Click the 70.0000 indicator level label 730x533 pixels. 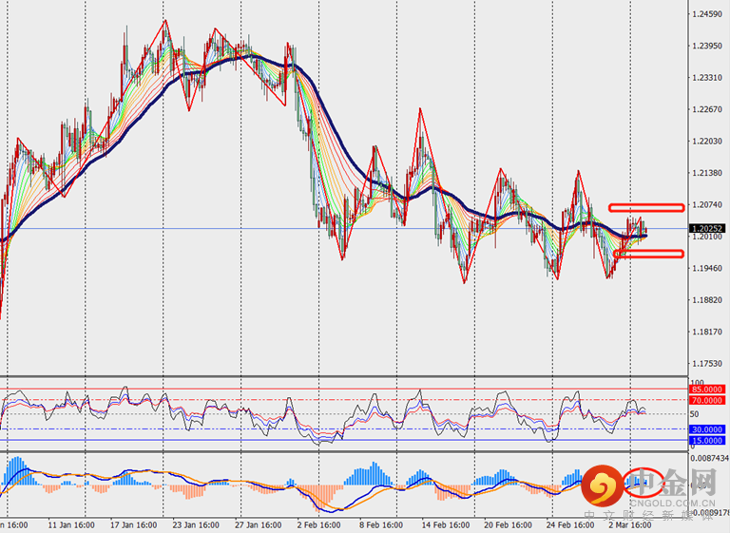(708, 400)
